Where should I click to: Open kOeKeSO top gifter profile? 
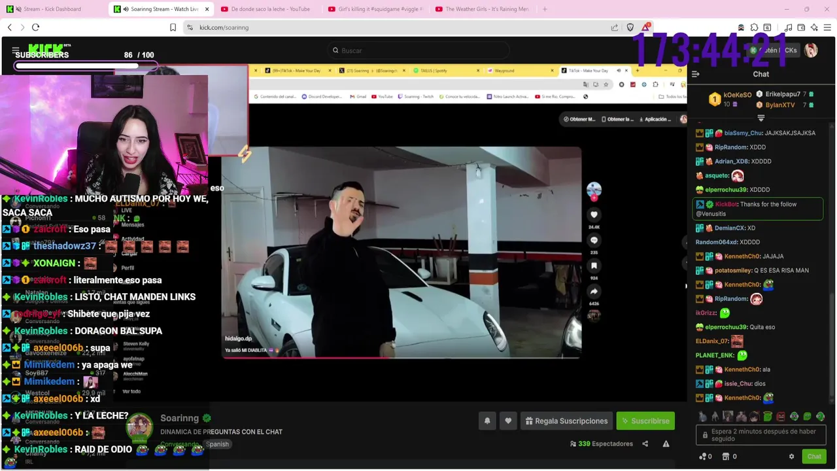point(738,96)
